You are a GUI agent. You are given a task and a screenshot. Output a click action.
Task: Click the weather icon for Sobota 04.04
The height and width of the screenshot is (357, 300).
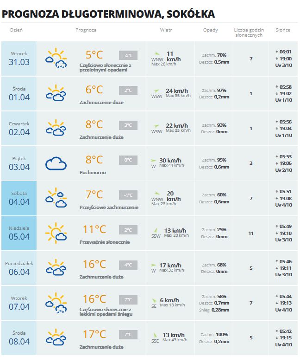pyautogui.click(x=56, y=198)
